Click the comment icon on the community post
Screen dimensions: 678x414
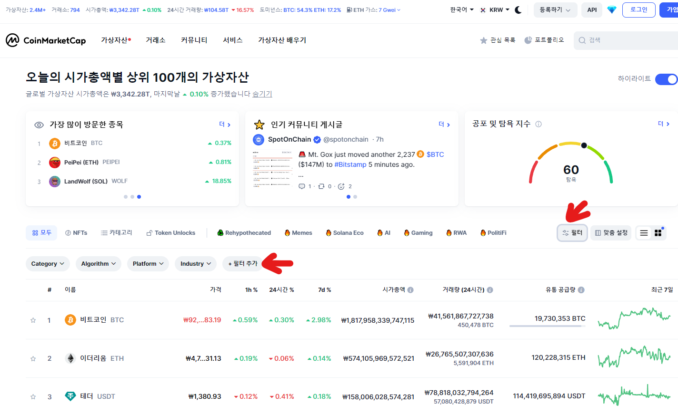(x=302, y=186)
